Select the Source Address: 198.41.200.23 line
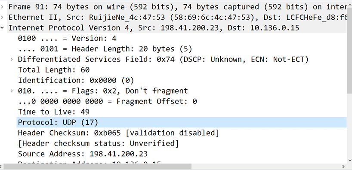Viewport: 352px width, 170px height. pyautogui.click(x=83, y=154)
